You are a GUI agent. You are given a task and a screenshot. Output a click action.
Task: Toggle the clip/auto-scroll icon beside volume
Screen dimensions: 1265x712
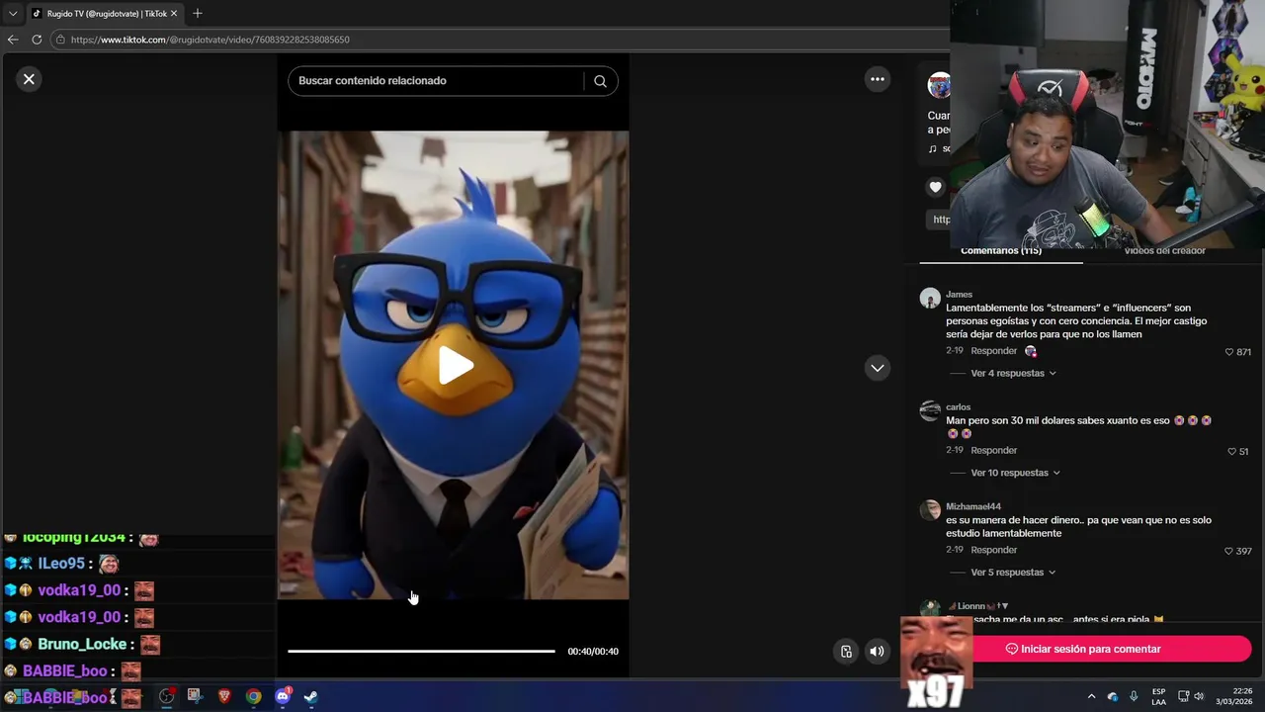click(846, 651)
